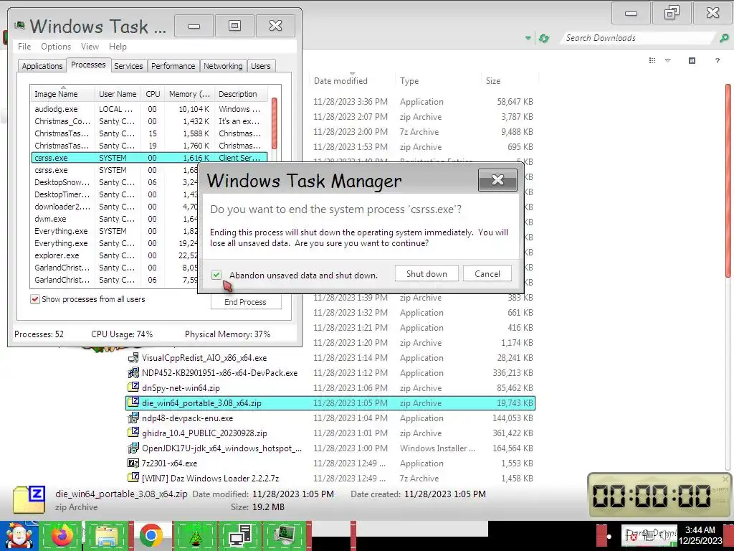
Task: Click the End Process button
Action: point(246,302)
